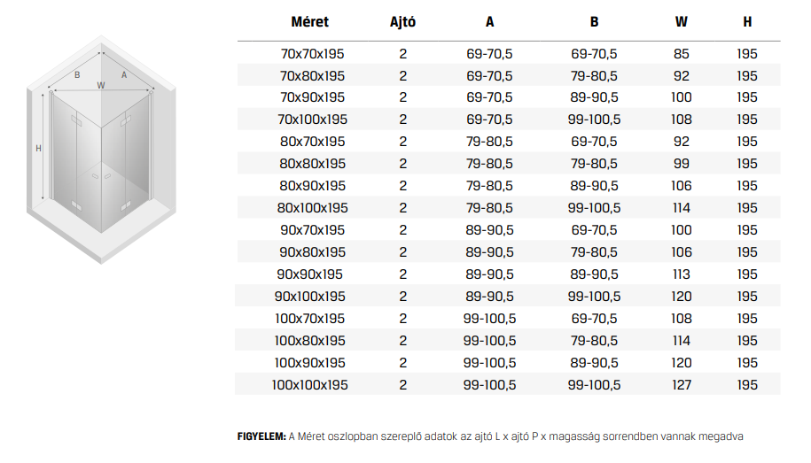Click the 80x80x195 size entry
The height and width of the screenshot is (463, 811).
[x=312, y=164]
